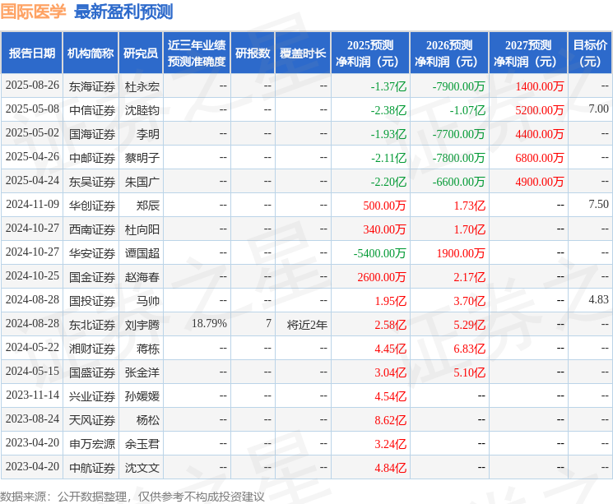Select the 研究员 column header

tap(141, 53)
